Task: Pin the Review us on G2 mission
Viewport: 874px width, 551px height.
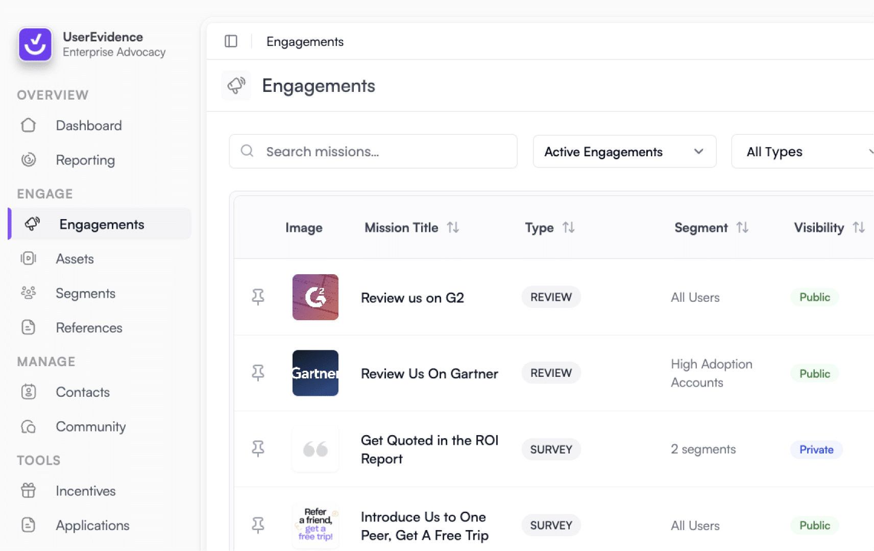Action: (x=258, y=297)
